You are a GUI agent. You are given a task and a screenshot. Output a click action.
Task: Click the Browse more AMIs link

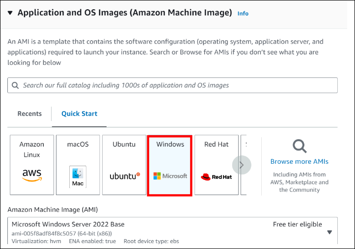coord(299,161)
